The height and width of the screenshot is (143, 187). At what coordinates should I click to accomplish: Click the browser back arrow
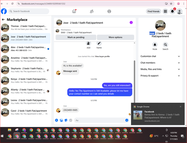point(2,4)
